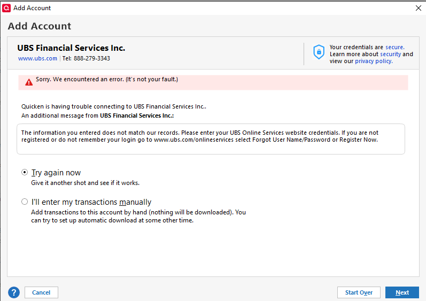The width and height of the screenshot is (426, 301).
Task: Click the blue shield lock icon
Action: [319, 52]
